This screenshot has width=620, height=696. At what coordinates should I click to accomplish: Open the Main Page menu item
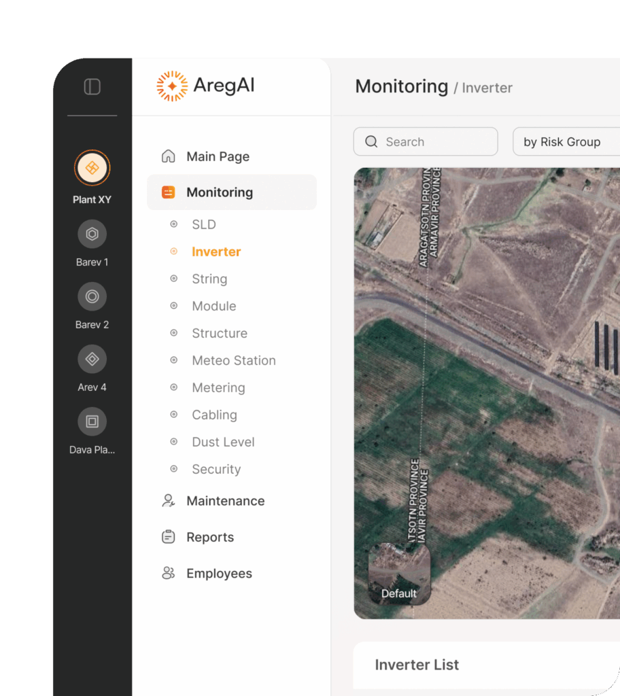218,157
